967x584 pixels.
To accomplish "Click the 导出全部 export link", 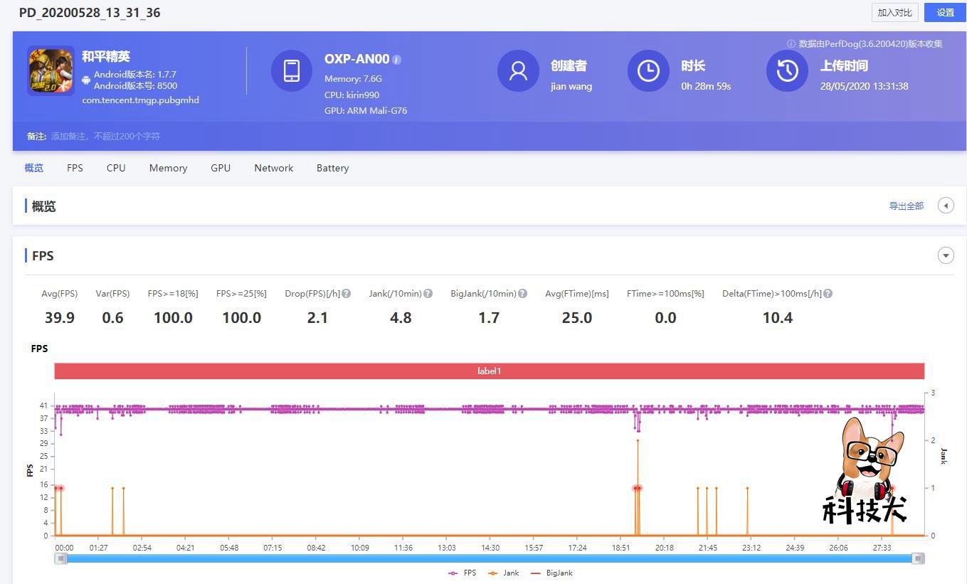I will pyautogui.click(x=906, y=206).
